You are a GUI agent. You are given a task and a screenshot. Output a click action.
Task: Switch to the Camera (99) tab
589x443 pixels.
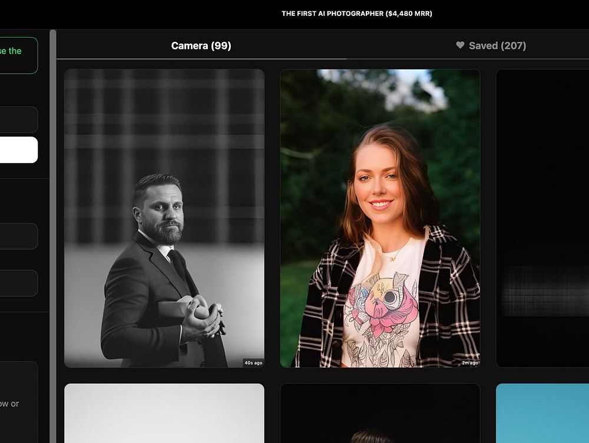pos(201,46)
